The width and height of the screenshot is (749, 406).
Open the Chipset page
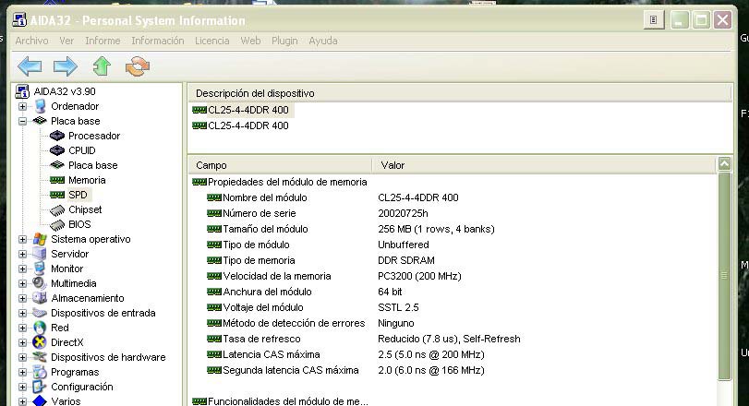tap(85, 209)
